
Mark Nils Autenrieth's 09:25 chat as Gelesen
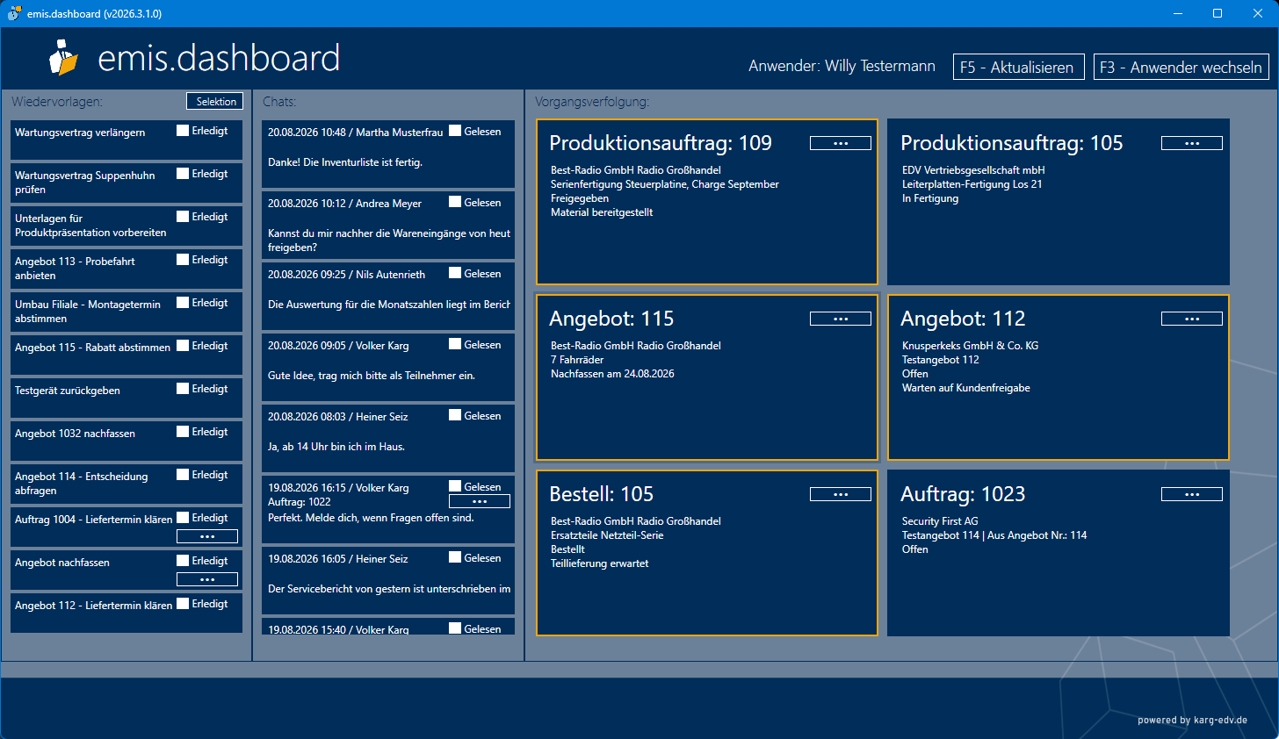tap(455, 273)
